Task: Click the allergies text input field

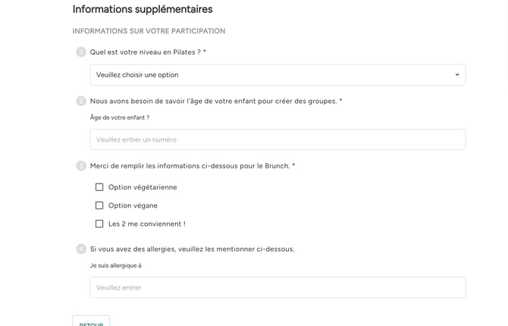Action: [x=278, y=287]
